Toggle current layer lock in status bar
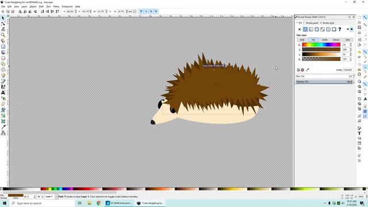Image resolution: width=368 pixels, height=207 pixels. tap(43, 197)
